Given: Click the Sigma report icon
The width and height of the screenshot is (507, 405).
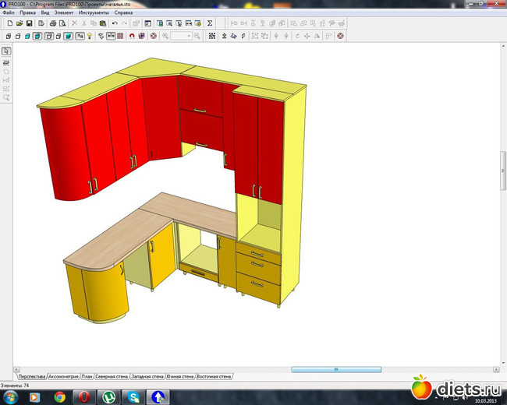Looking at the screenshot, I should click(209, 24).
